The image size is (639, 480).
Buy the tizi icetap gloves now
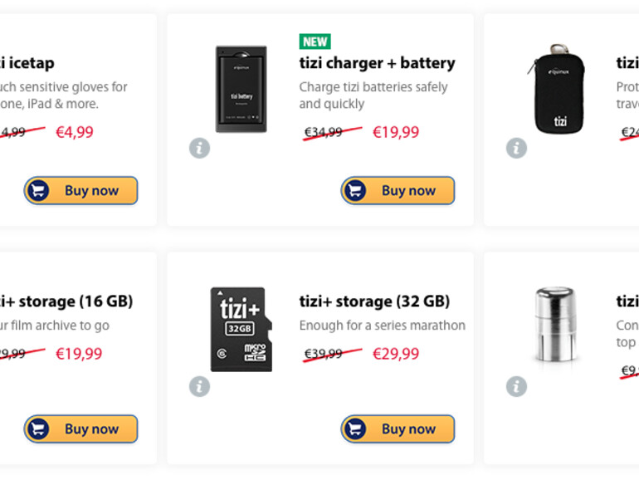pos(80,191)
